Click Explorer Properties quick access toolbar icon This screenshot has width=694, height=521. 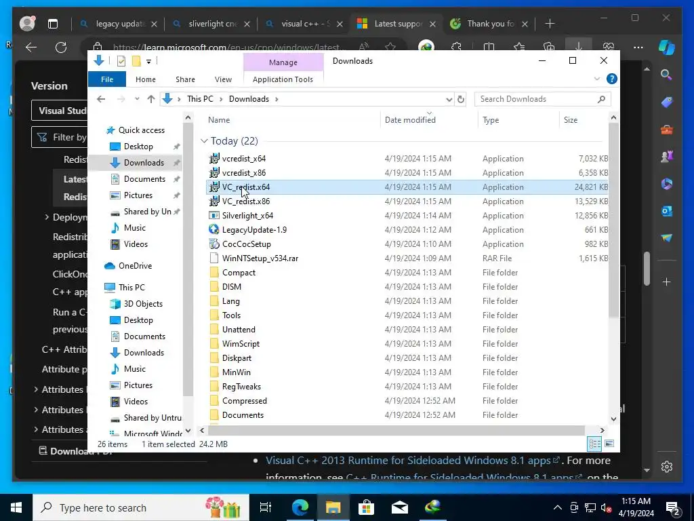point(121,61)
